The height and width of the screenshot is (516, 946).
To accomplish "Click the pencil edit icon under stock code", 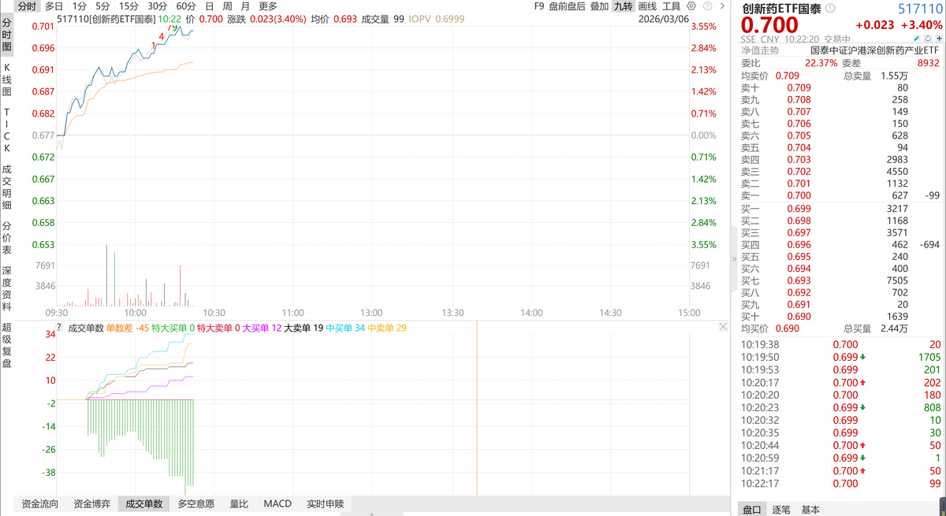I will 916,39.
